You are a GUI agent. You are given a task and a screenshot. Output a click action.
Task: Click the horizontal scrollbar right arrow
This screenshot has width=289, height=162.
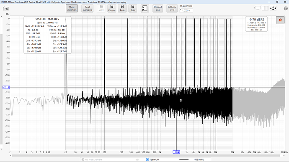click(x=284, y=156)
